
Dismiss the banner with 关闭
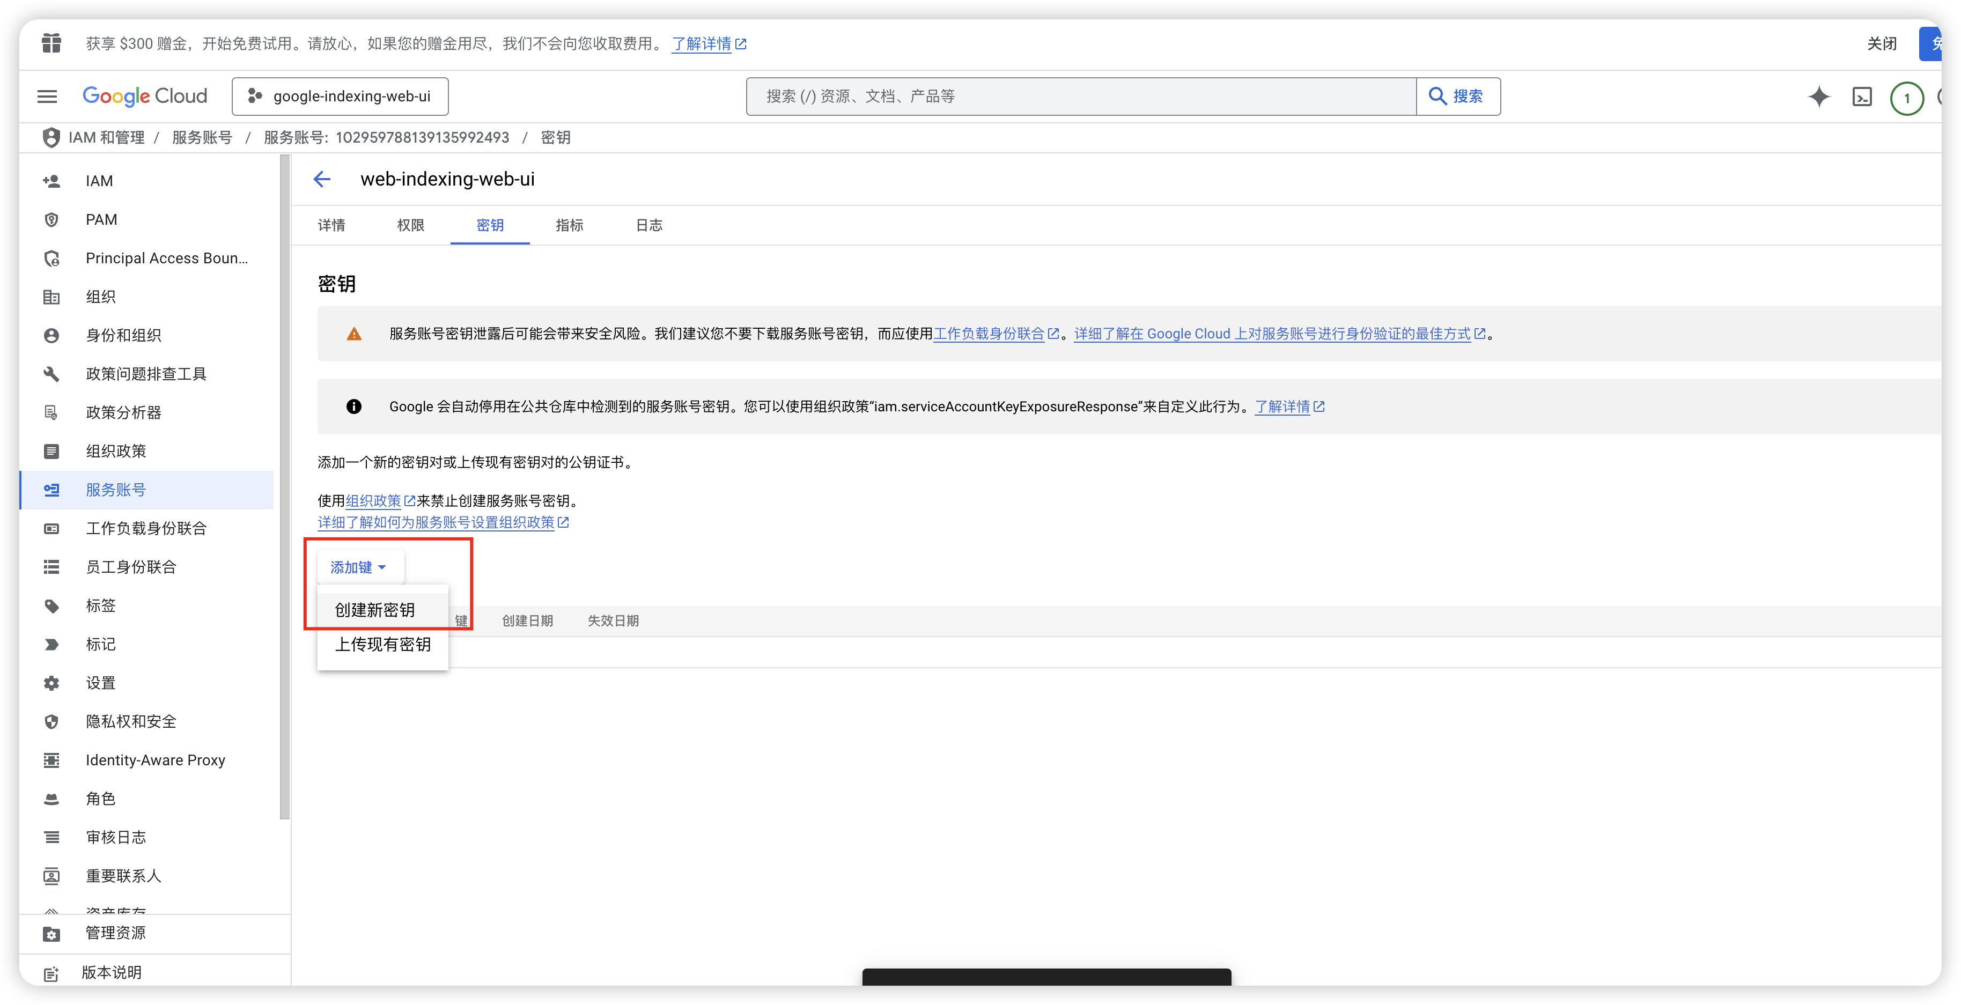1881,43
